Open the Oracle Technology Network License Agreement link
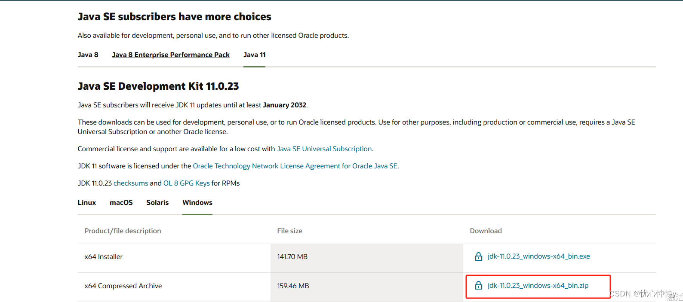 point(295,166)
